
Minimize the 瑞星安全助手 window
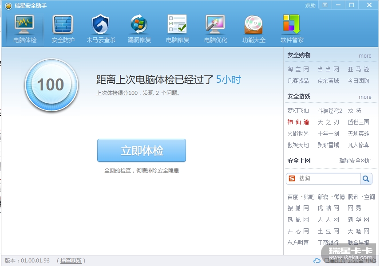coord(338,5)
